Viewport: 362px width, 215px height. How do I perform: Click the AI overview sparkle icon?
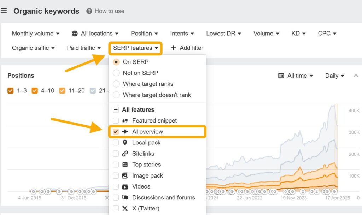125,132
